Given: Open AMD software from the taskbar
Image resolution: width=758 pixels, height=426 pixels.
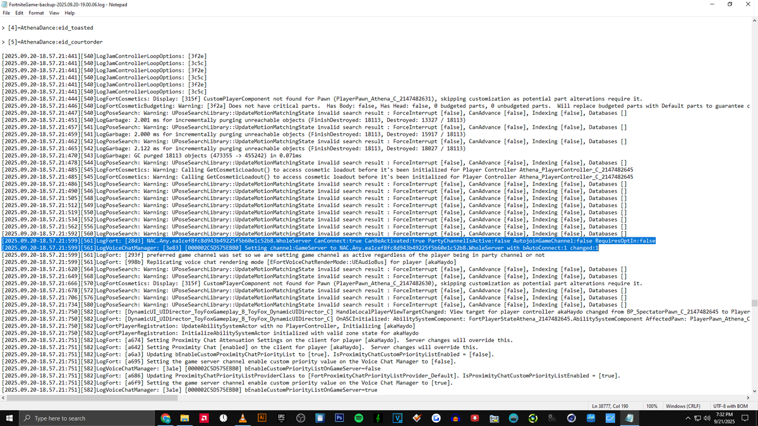Looking at the screenshot, I should 204,418.
